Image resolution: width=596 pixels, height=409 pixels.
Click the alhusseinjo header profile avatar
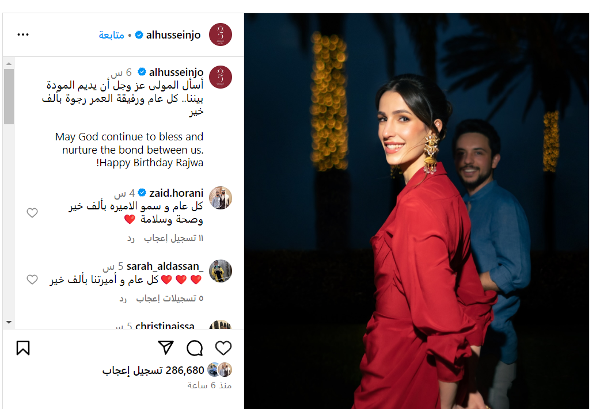click(x=221, y=35)
